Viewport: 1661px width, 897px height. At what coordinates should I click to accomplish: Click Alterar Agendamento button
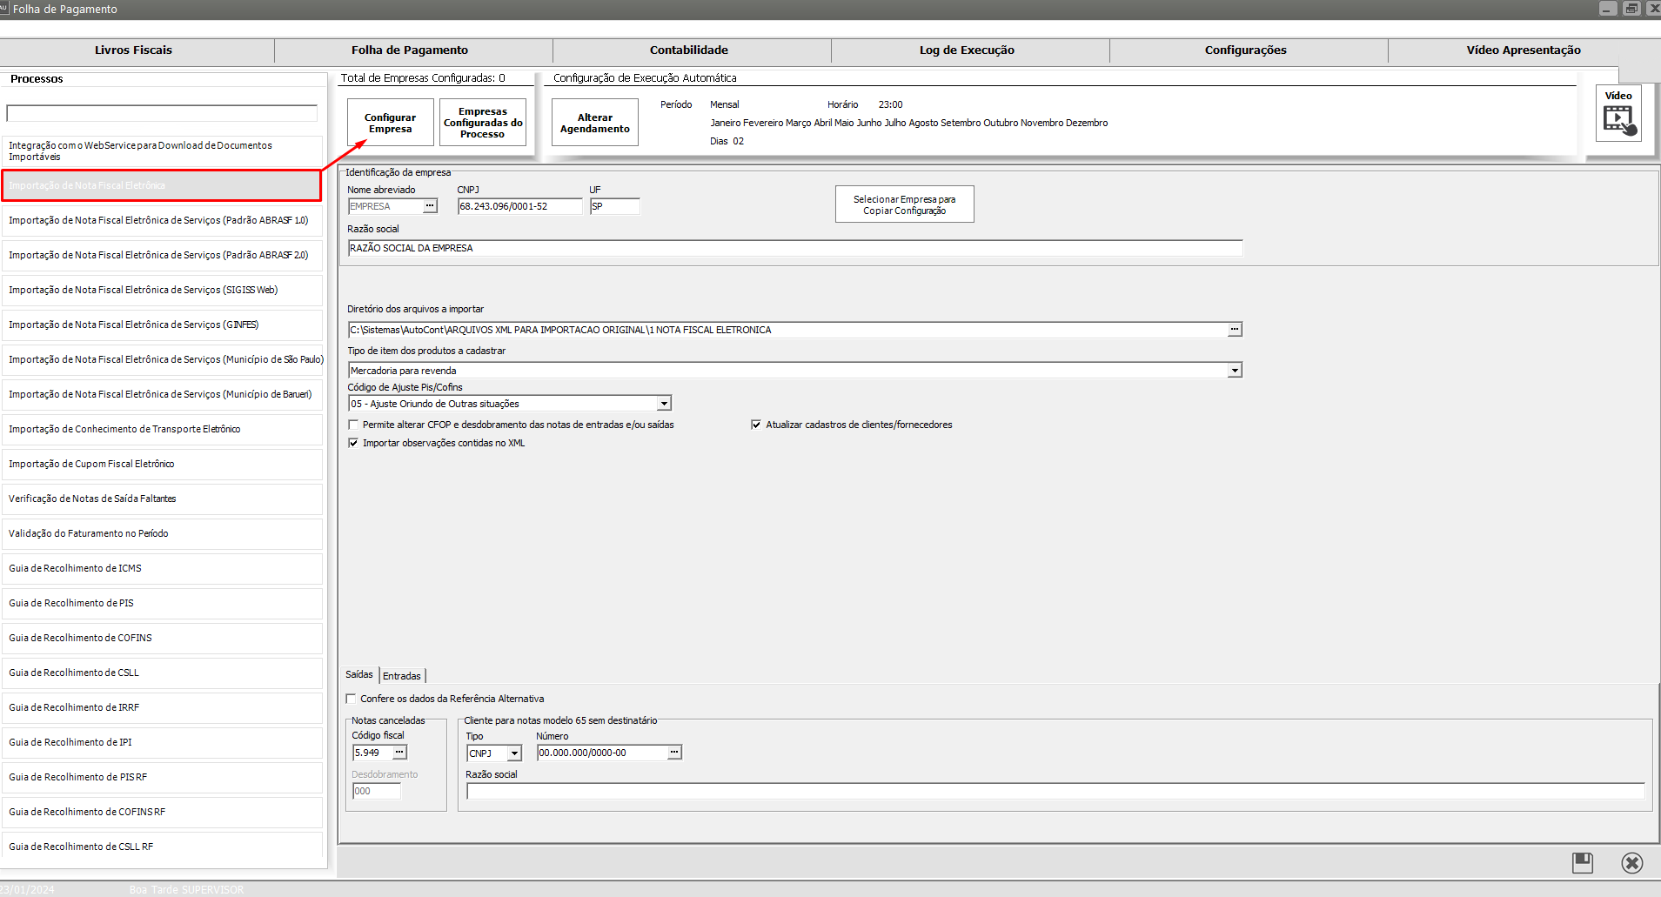click(x=595, y=123)
